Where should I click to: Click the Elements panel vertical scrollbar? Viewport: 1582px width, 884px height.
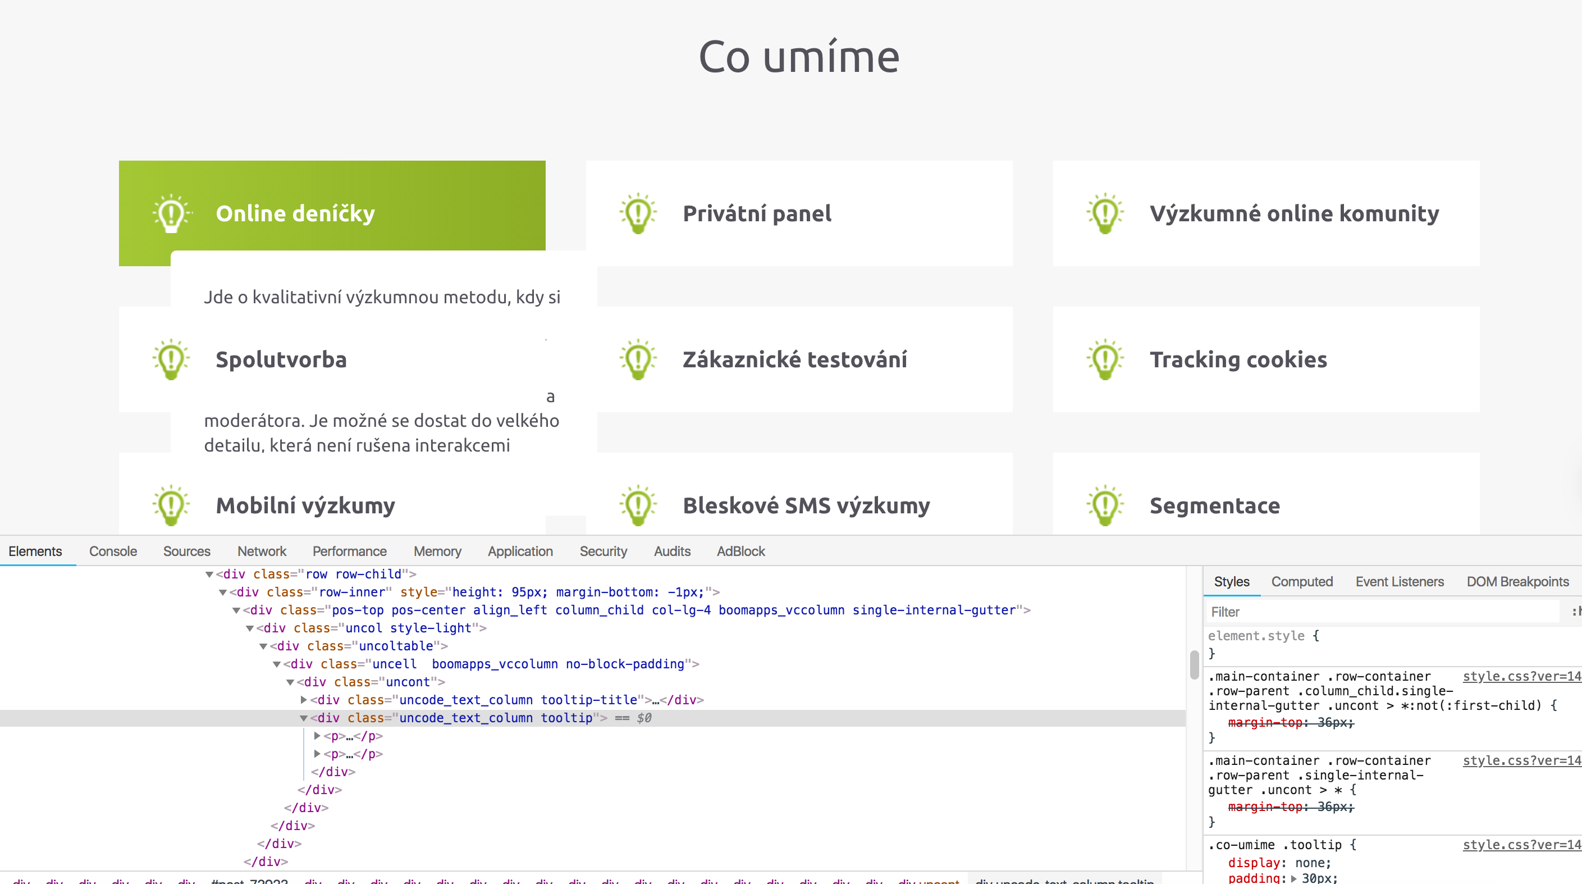[1194, 666]
